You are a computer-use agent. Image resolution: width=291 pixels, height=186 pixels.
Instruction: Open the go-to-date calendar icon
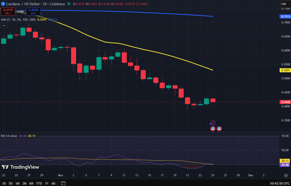click(x=63, y=183)
